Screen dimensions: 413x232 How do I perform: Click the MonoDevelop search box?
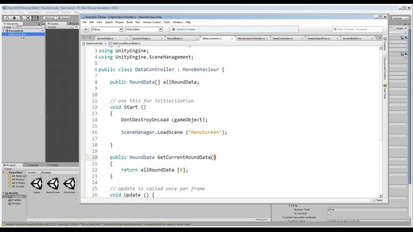[x=358, y=30]
